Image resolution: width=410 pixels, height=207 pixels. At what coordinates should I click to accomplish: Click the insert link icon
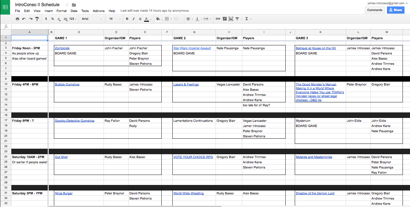pos(218,19)
